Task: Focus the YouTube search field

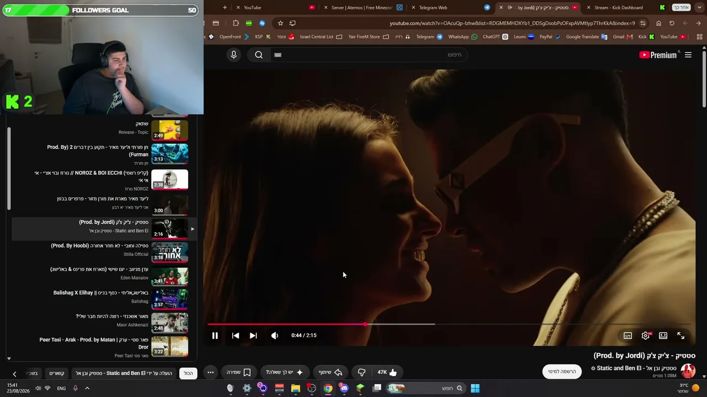Action: (369, 55)
